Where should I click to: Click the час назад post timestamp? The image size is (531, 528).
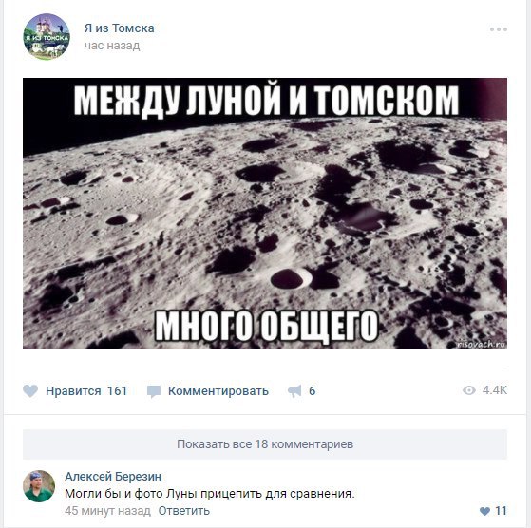pyautogui.click(x=112, y=46)
